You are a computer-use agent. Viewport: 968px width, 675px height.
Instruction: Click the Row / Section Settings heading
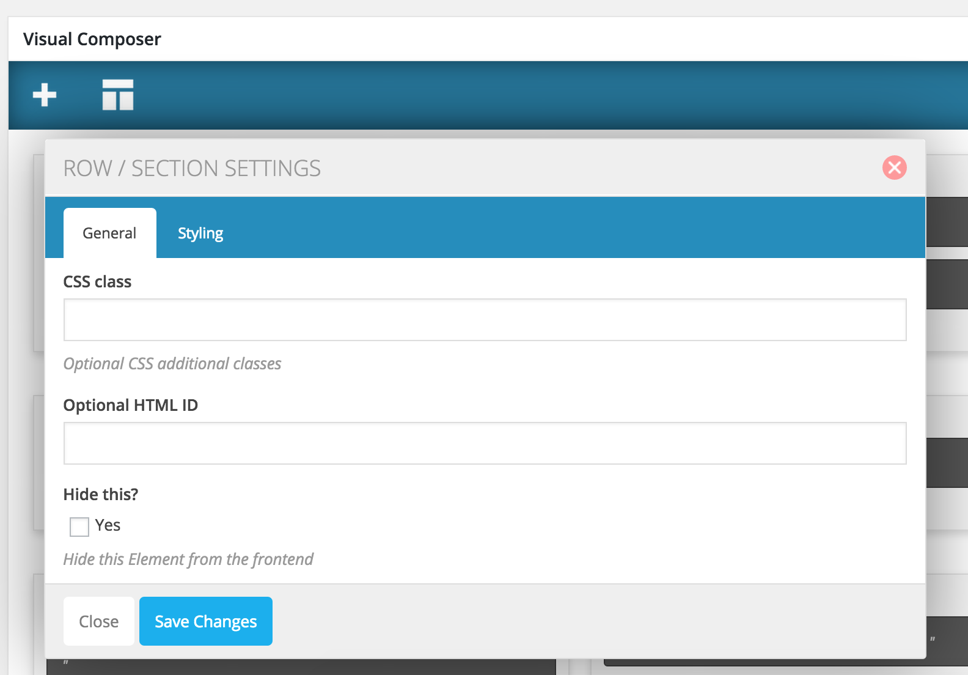tap(192, 168)
